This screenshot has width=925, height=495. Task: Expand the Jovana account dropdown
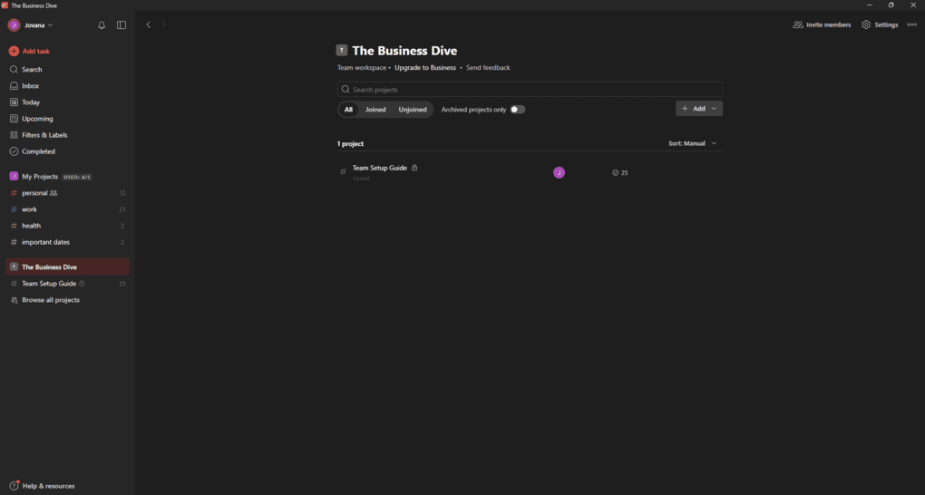tap(32, 25)
